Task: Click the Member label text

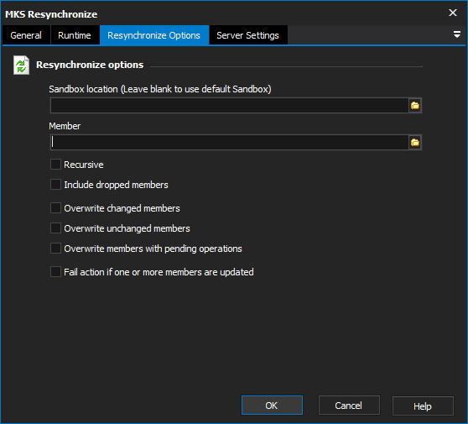Action: click(65, 126)
